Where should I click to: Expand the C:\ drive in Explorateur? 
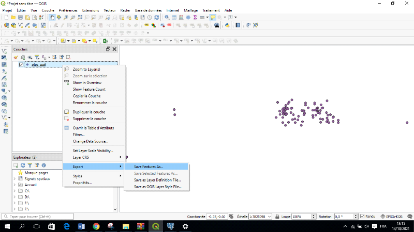coord(14,190)
